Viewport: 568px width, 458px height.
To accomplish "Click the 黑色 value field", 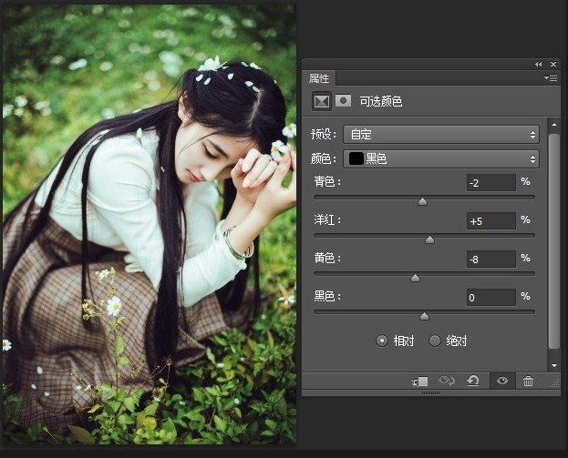I will point(491,298).
